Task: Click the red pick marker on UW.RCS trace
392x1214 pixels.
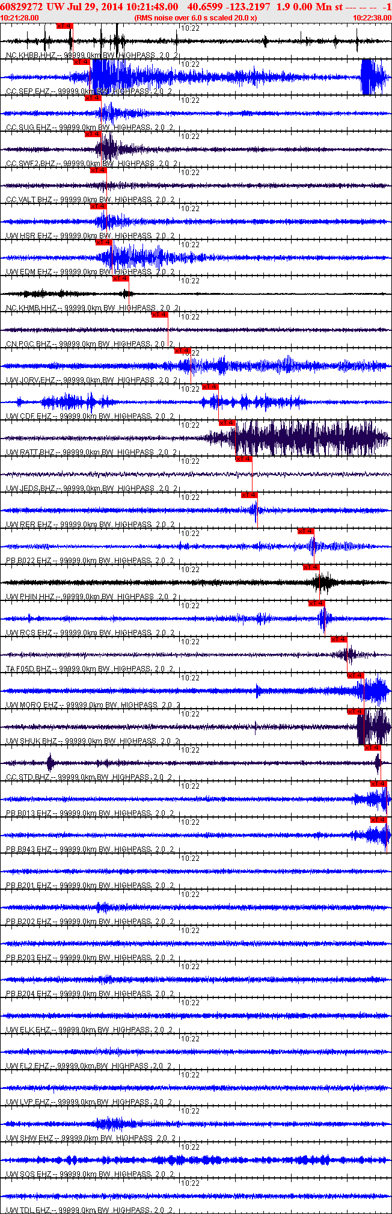Action: (316, 603)
